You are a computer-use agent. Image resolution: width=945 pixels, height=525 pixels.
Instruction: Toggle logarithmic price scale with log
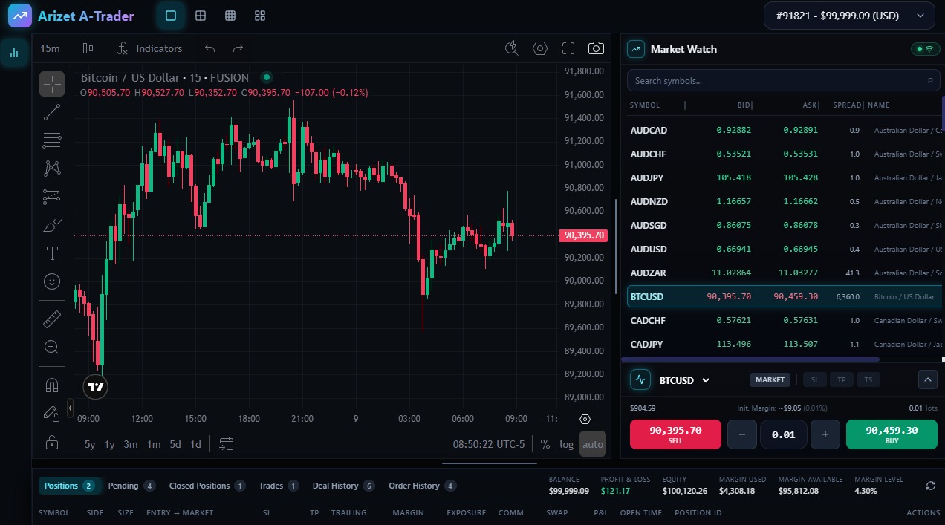(x=566, y=443)
